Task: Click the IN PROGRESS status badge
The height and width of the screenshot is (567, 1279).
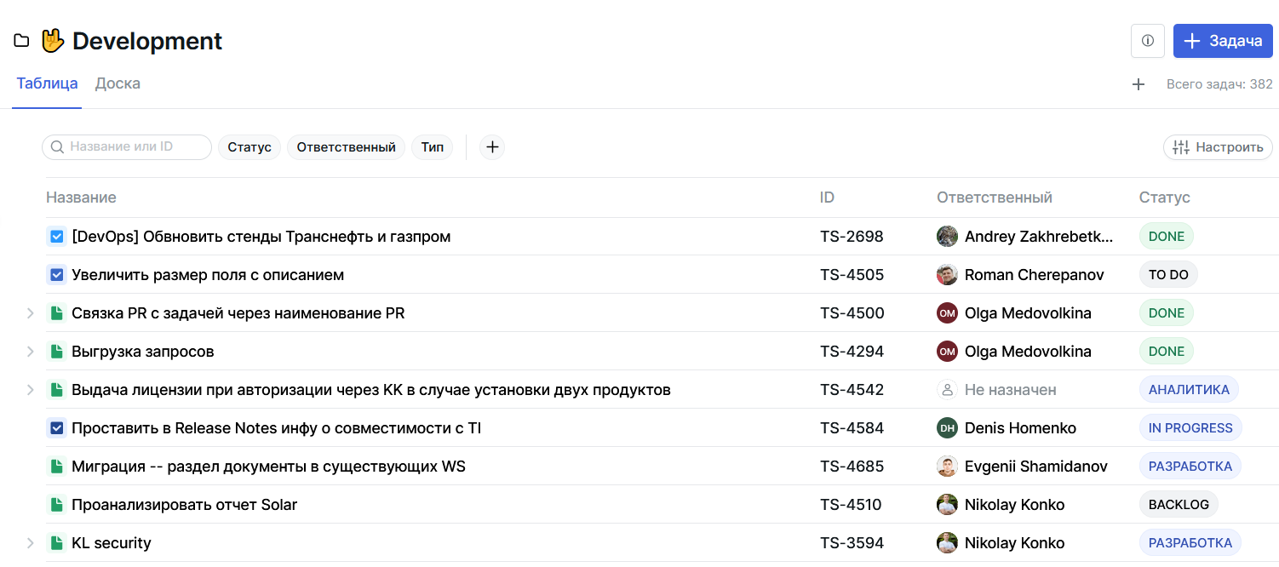Action: [x=1190, y=428]
